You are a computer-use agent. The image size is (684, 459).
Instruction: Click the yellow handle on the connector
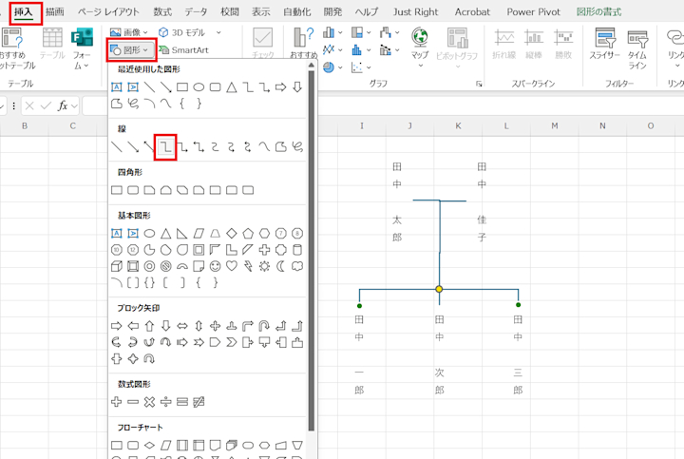tap(439, 288)
